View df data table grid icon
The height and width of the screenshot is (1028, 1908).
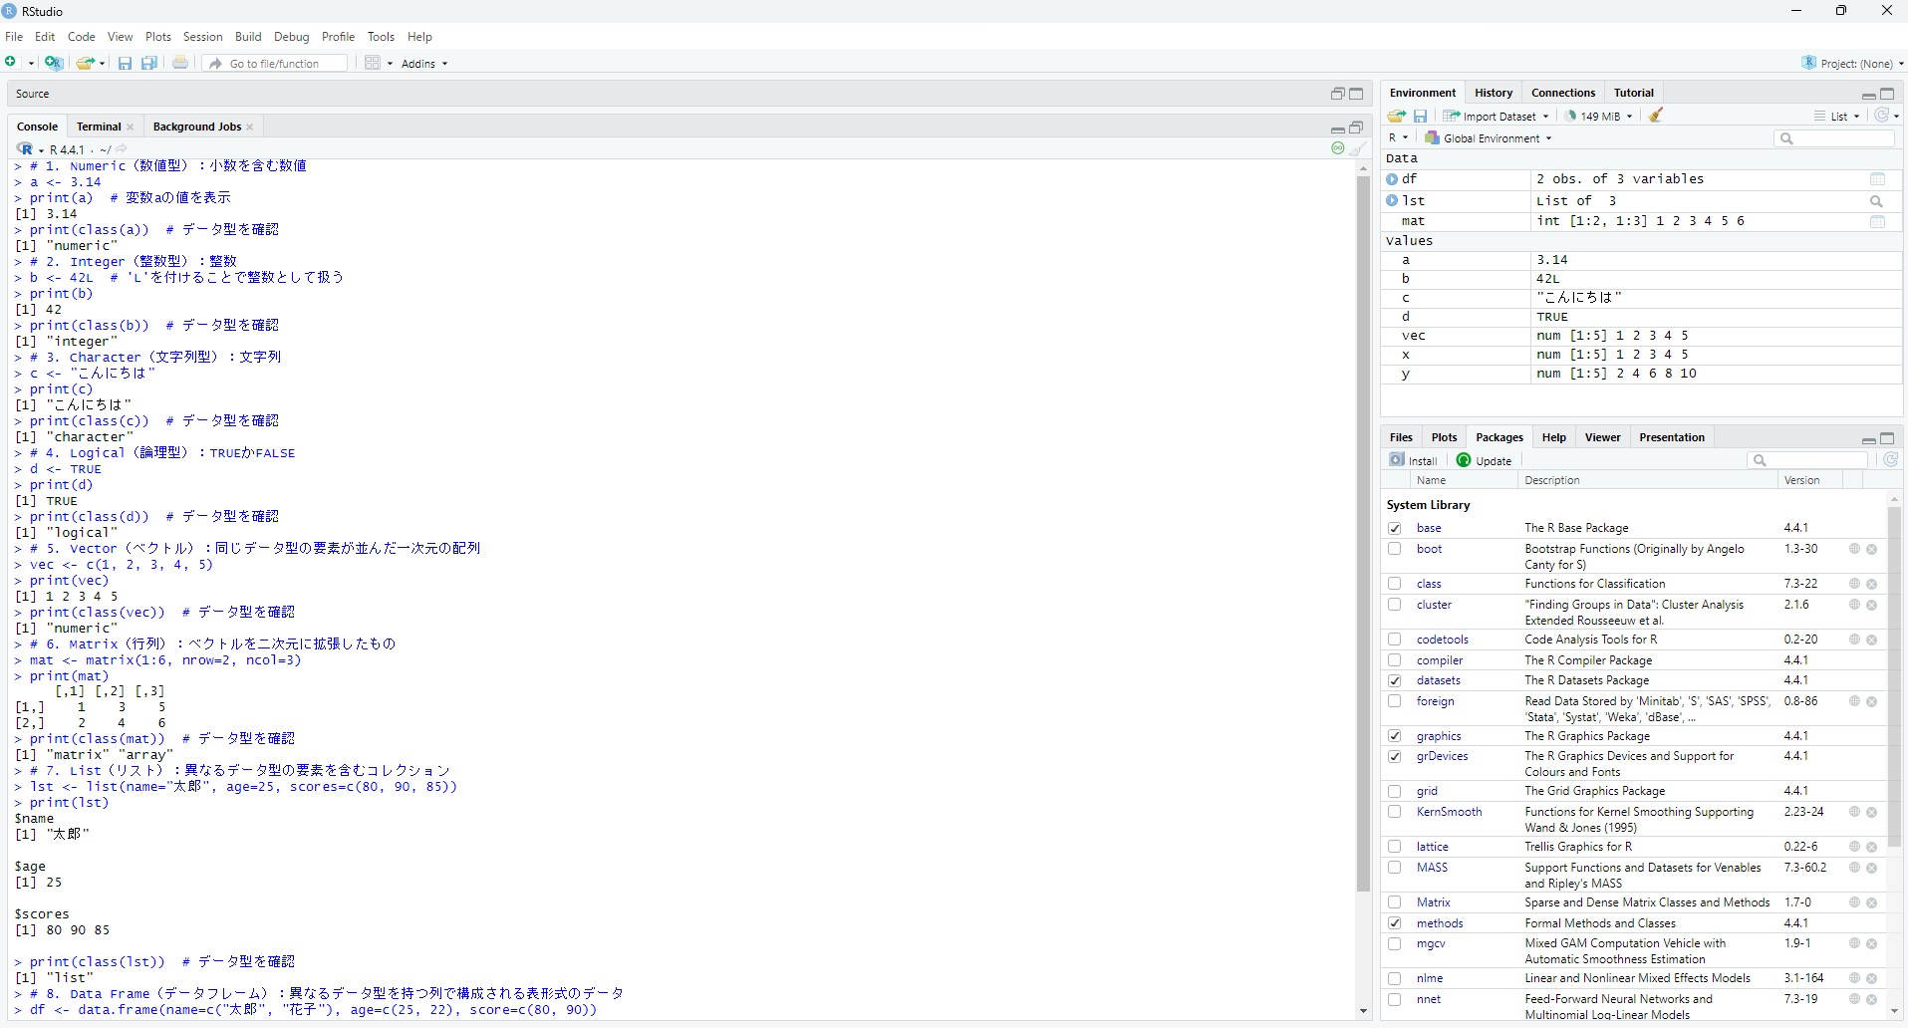pos(1878,179)
